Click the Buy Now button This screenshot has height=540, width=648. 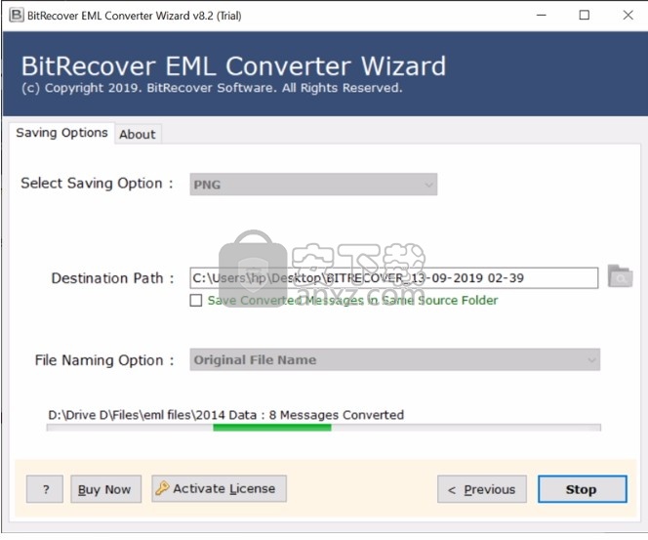point(105,489)
